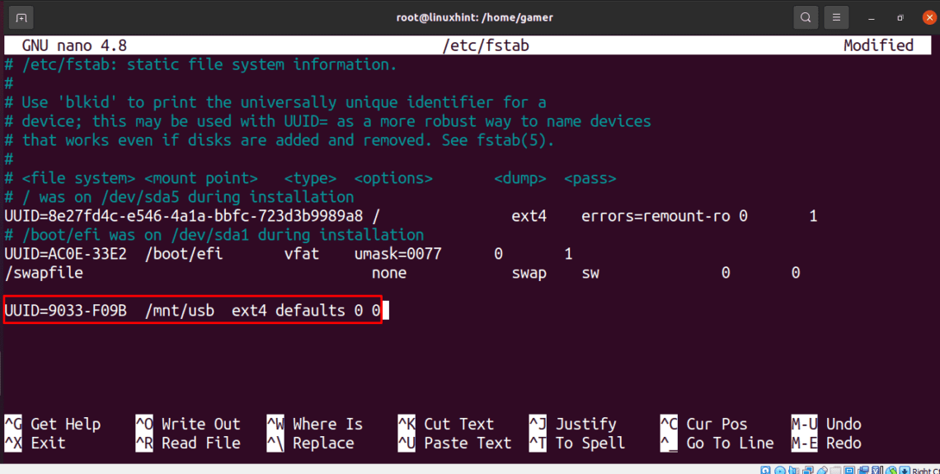
Task: Click the VirtualBox network status icon
Action: [x=808, y=471]
